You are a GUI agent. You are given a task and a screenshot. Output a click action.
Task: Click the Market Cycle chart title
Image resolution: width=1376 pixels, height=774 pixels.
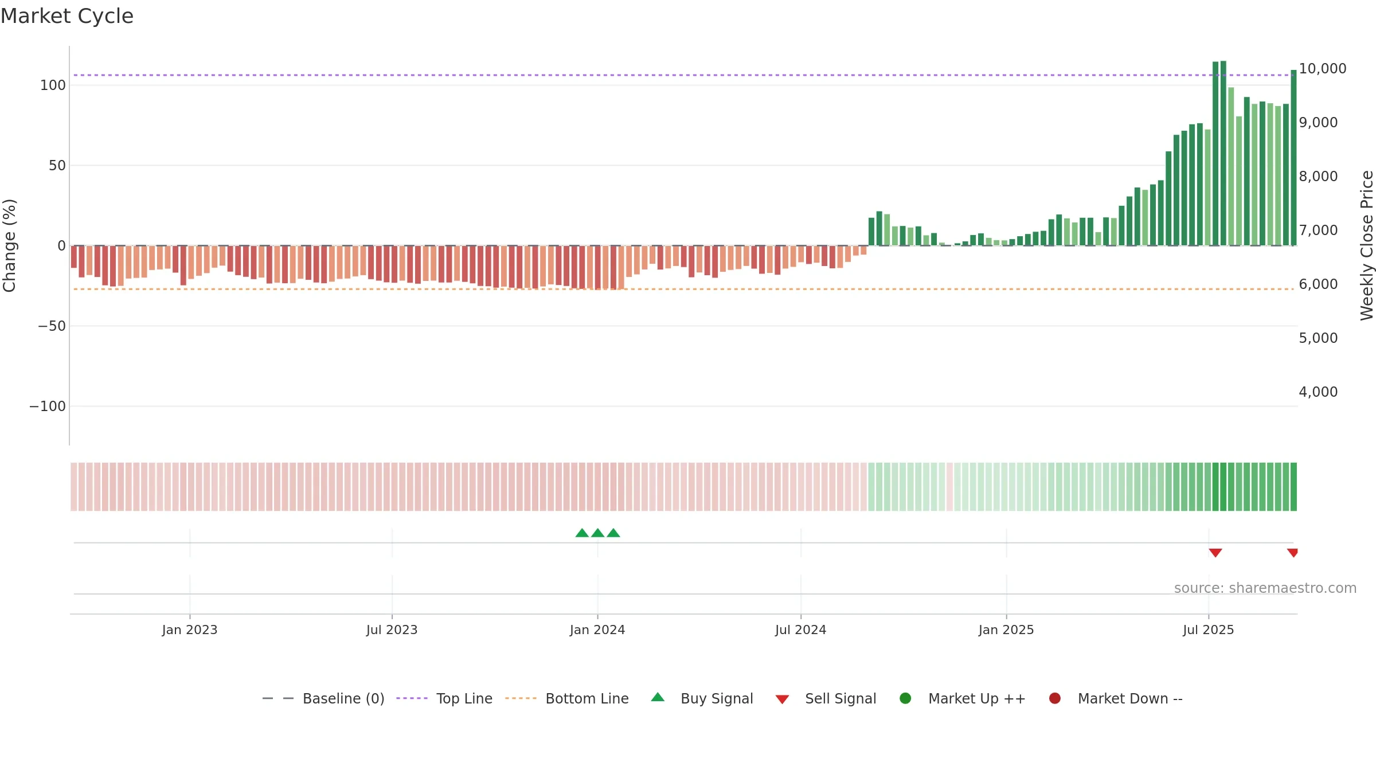67,16
